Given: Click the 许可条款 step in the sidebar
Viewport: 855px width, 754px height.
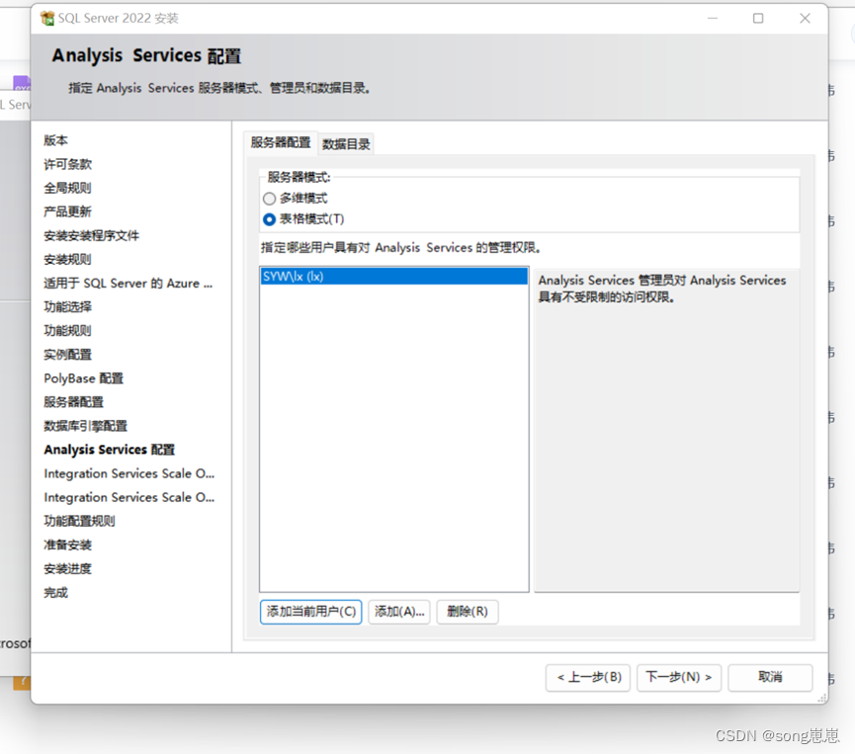Looking at the screenshot, I should [67, 164].
